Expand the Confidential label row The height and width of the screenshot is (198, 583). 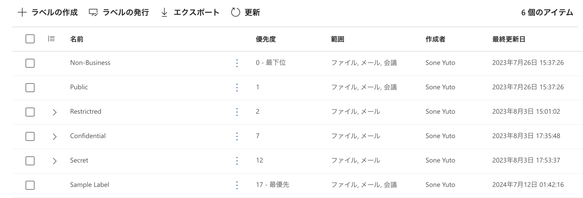[x=55, y=136]
